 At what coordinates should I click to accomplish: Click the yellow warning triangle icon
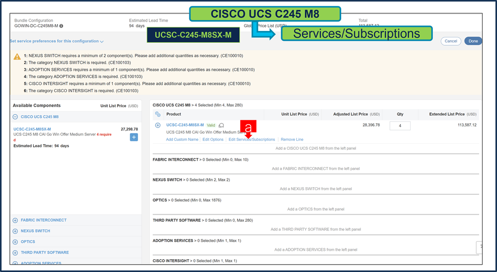pos(17,57)
